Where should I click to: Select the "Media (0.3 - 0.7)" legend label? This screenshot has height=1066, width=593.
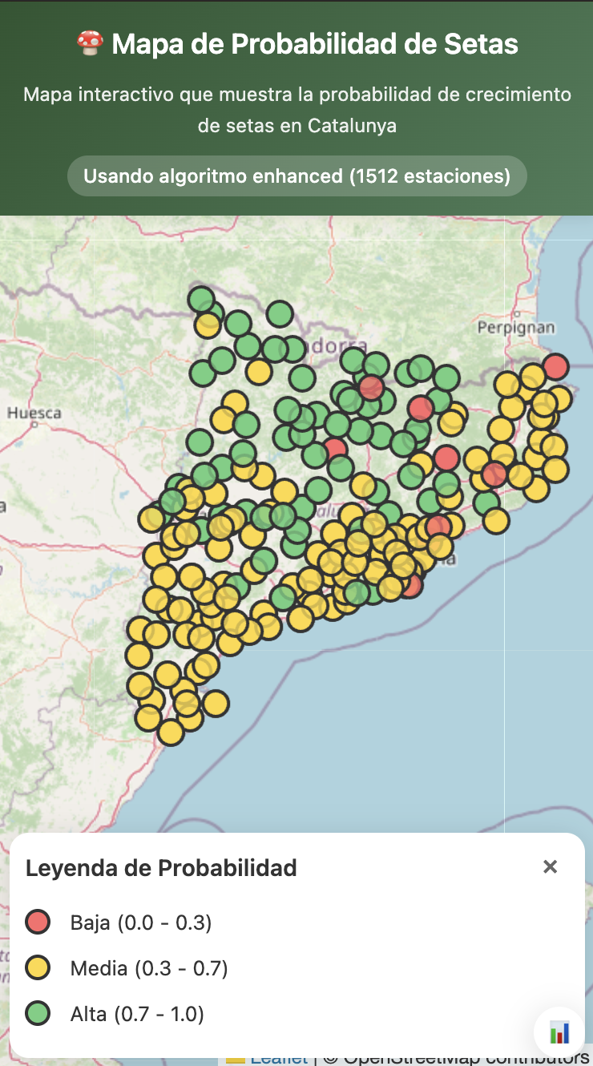coord(149,968)
